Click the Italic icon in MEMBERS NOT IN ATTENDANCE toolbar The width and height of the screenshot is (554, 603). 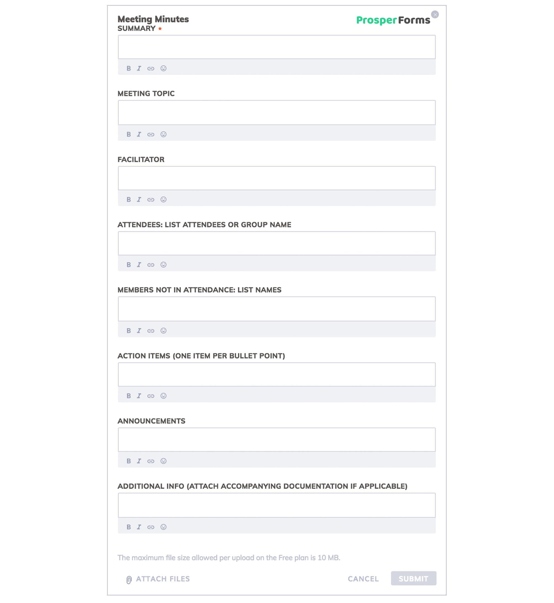(x=138, y=330)
